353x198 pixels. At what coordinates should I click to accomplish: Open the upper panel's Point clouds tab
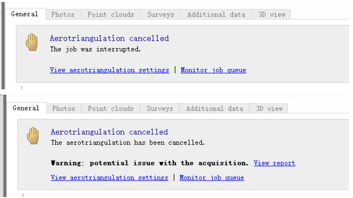(x=111, y=15)
